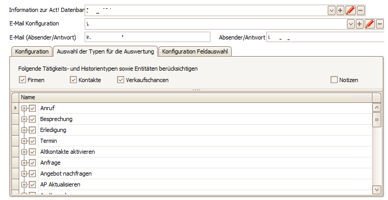
Task: Uncheck the Termin row checkbox
Action: [32, 141]
